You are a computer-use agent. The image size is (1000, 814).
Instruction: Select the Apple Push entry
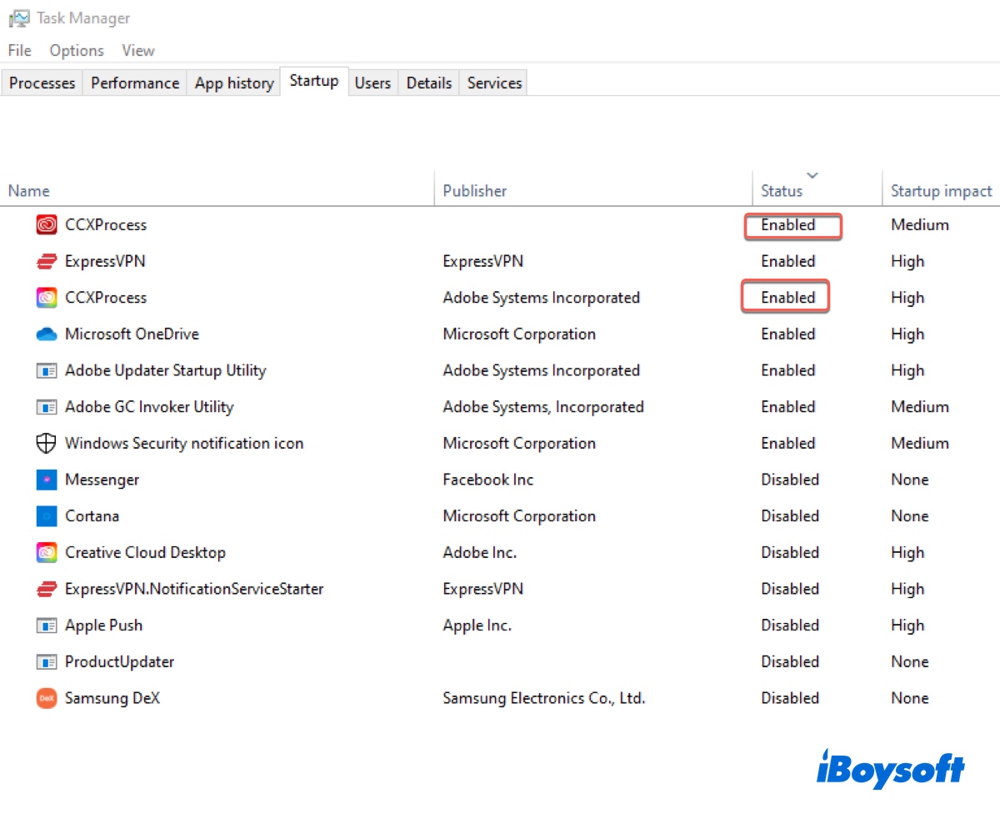[x=103, y=626]
